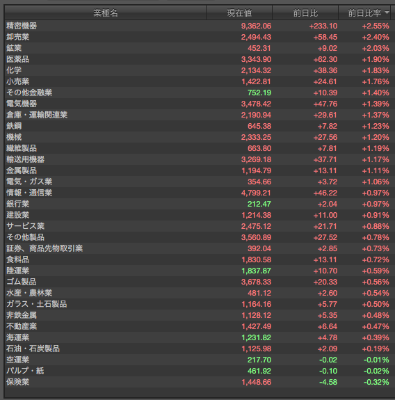This screenshot has height=400, width=395.
Task: Select the 鉄鋼 sector name
Action: 14,126
